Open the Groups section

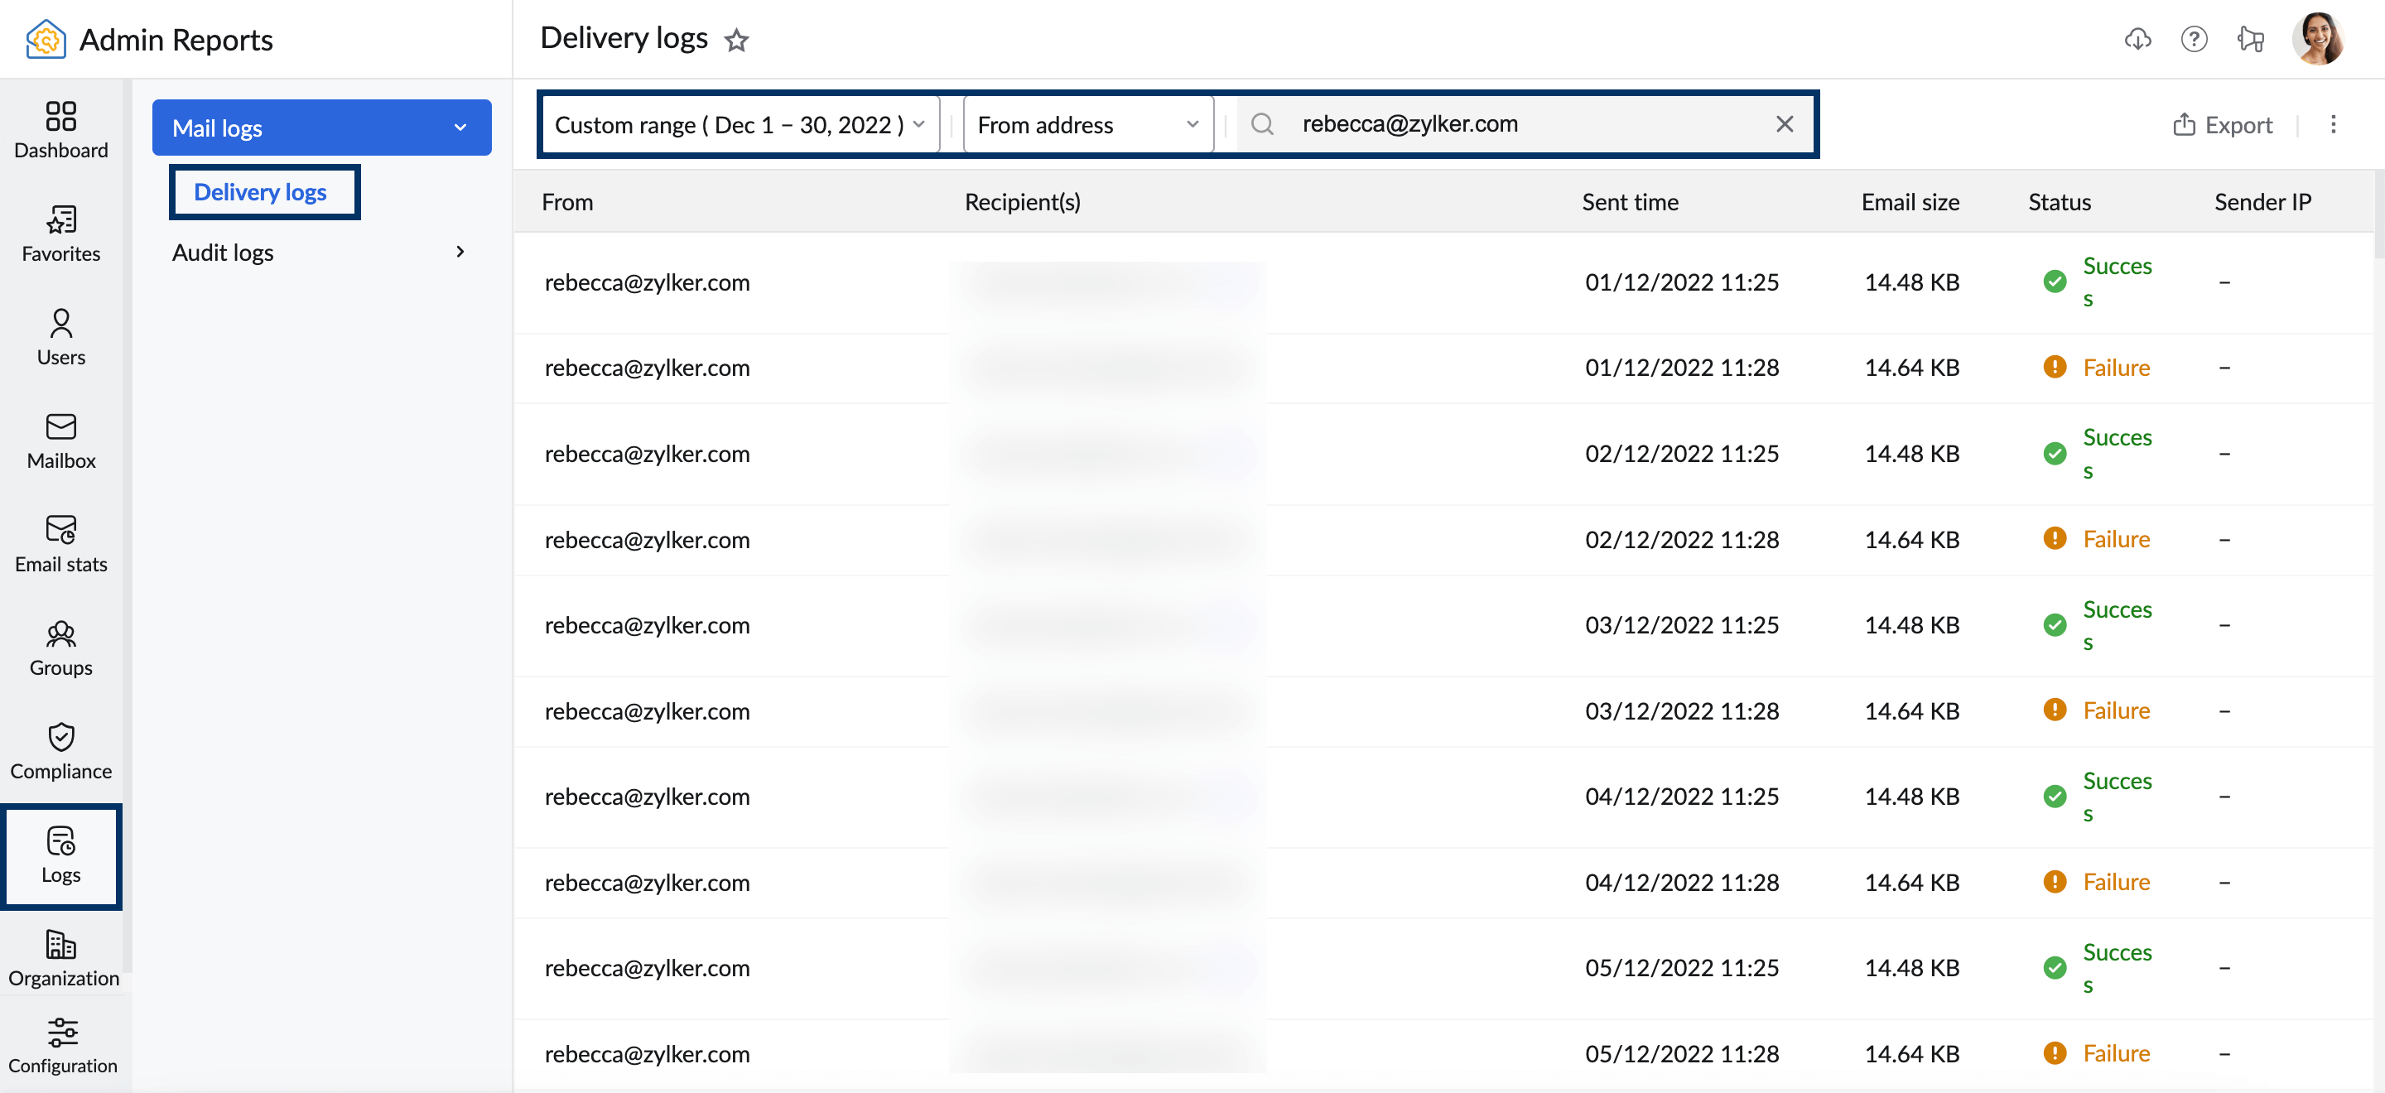pos(61,648)
